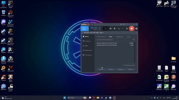Screen dimensions: 179x100
Task: Open PBOManager desktop shortcut
Action: click(x=173, y=4)
